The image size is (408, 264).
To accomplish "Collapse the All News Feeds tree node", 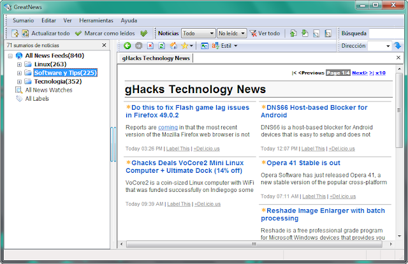I will tap(10, 55).
